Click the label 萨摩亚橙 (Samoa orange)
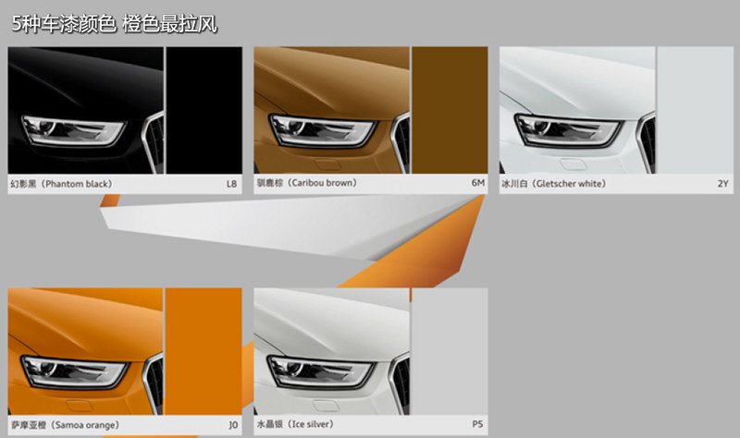The width and height of the screenshot is (740, 438). [x=65, y=425]
